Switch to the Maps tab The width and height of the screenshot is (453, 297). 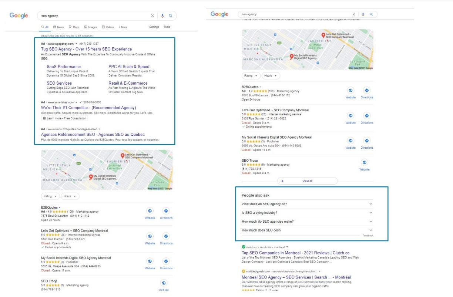coord(74,27)
